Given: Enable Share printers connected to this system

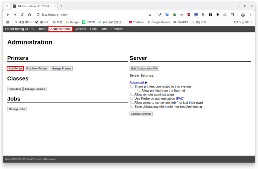Looking at the screenshot, I should click(x=132, y=86).
